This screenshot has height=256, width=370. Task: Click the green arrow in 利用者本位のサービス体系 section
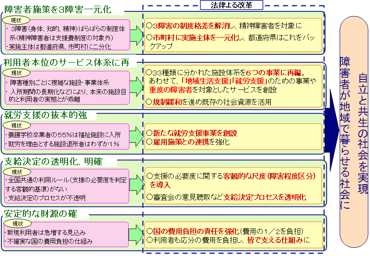tap(137, 86)
